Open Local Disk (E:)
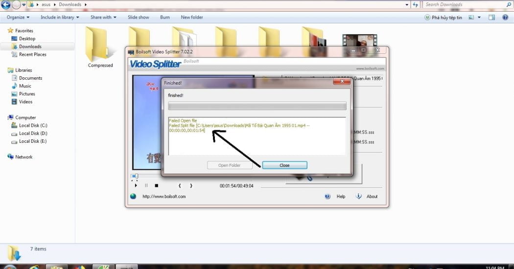514x269 pixels. point(33,141)
